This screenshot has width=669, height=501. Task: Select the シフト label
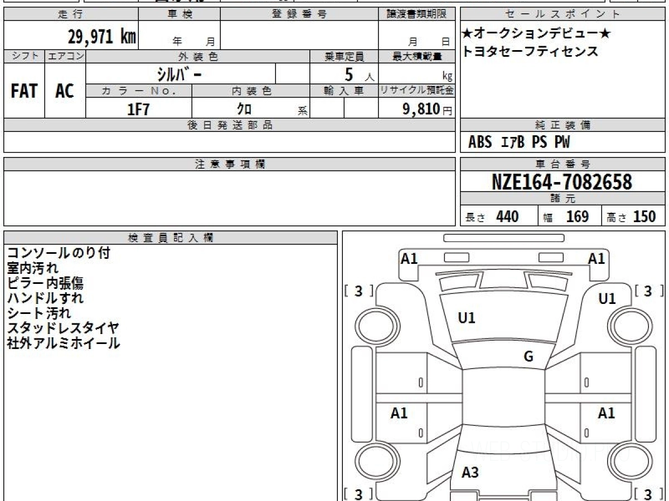[24, 56]
